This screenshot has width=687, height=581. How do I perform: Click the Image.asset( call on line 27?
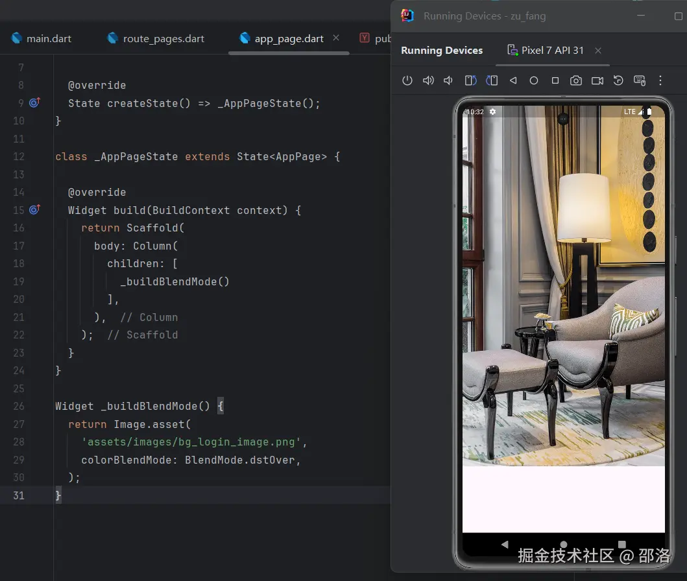tap(152, 424)
